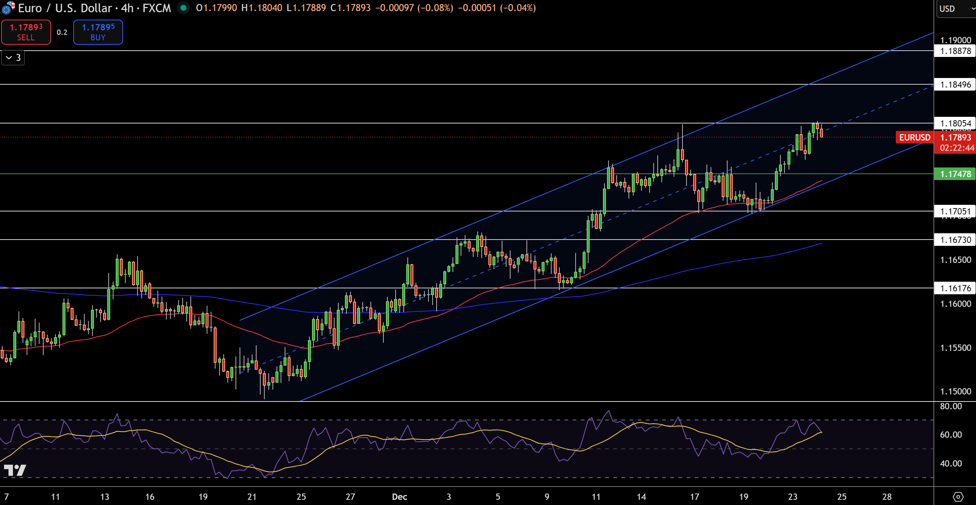976x505 pixels.
Task: Click the BUY 1.17895 button
Action: click(x=98, y=32)
